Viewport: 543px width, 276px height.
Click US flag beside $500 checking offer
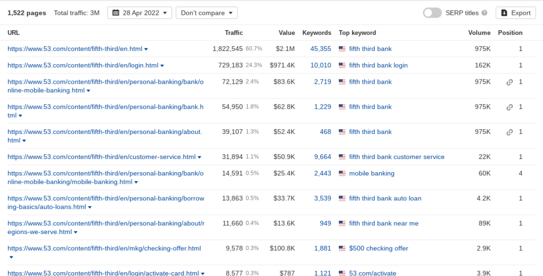click(x=342, y=248)
